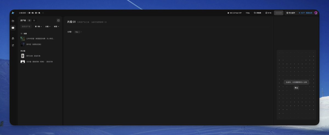Image resolution: width=329 pixels, height=135 pixels.
Task: Click the 未分组 group heading
Action: coord(23,51)
